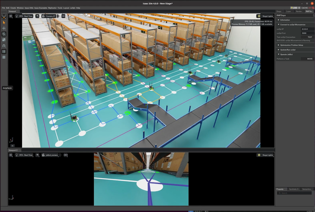315x212 pixels.
Task: Activate the Rotate tool in left toolbar
Action: [4, 34]
